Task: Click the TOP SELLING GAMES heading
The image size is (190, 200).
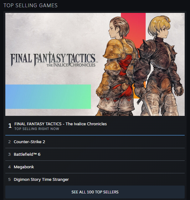Action: pyautogui.click(x=31, y=5)
